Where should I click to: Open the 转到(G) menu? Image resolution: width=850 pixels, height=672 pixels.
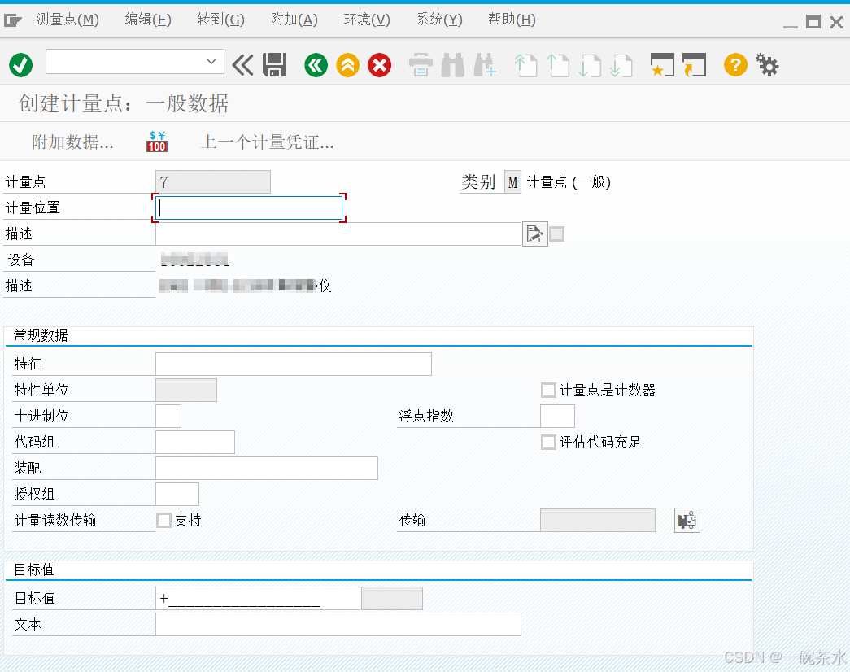tap(220, 19)
